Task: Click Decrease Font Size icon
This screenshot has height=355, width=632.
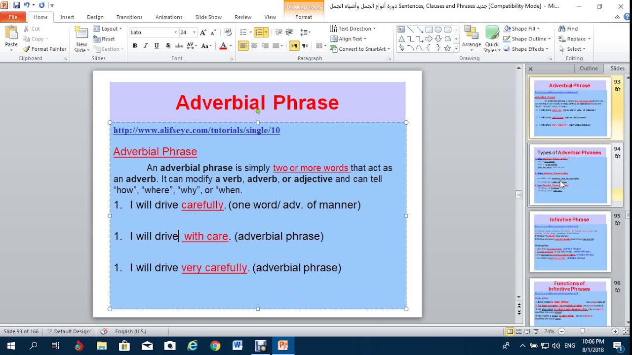Action: coord(213,32)
